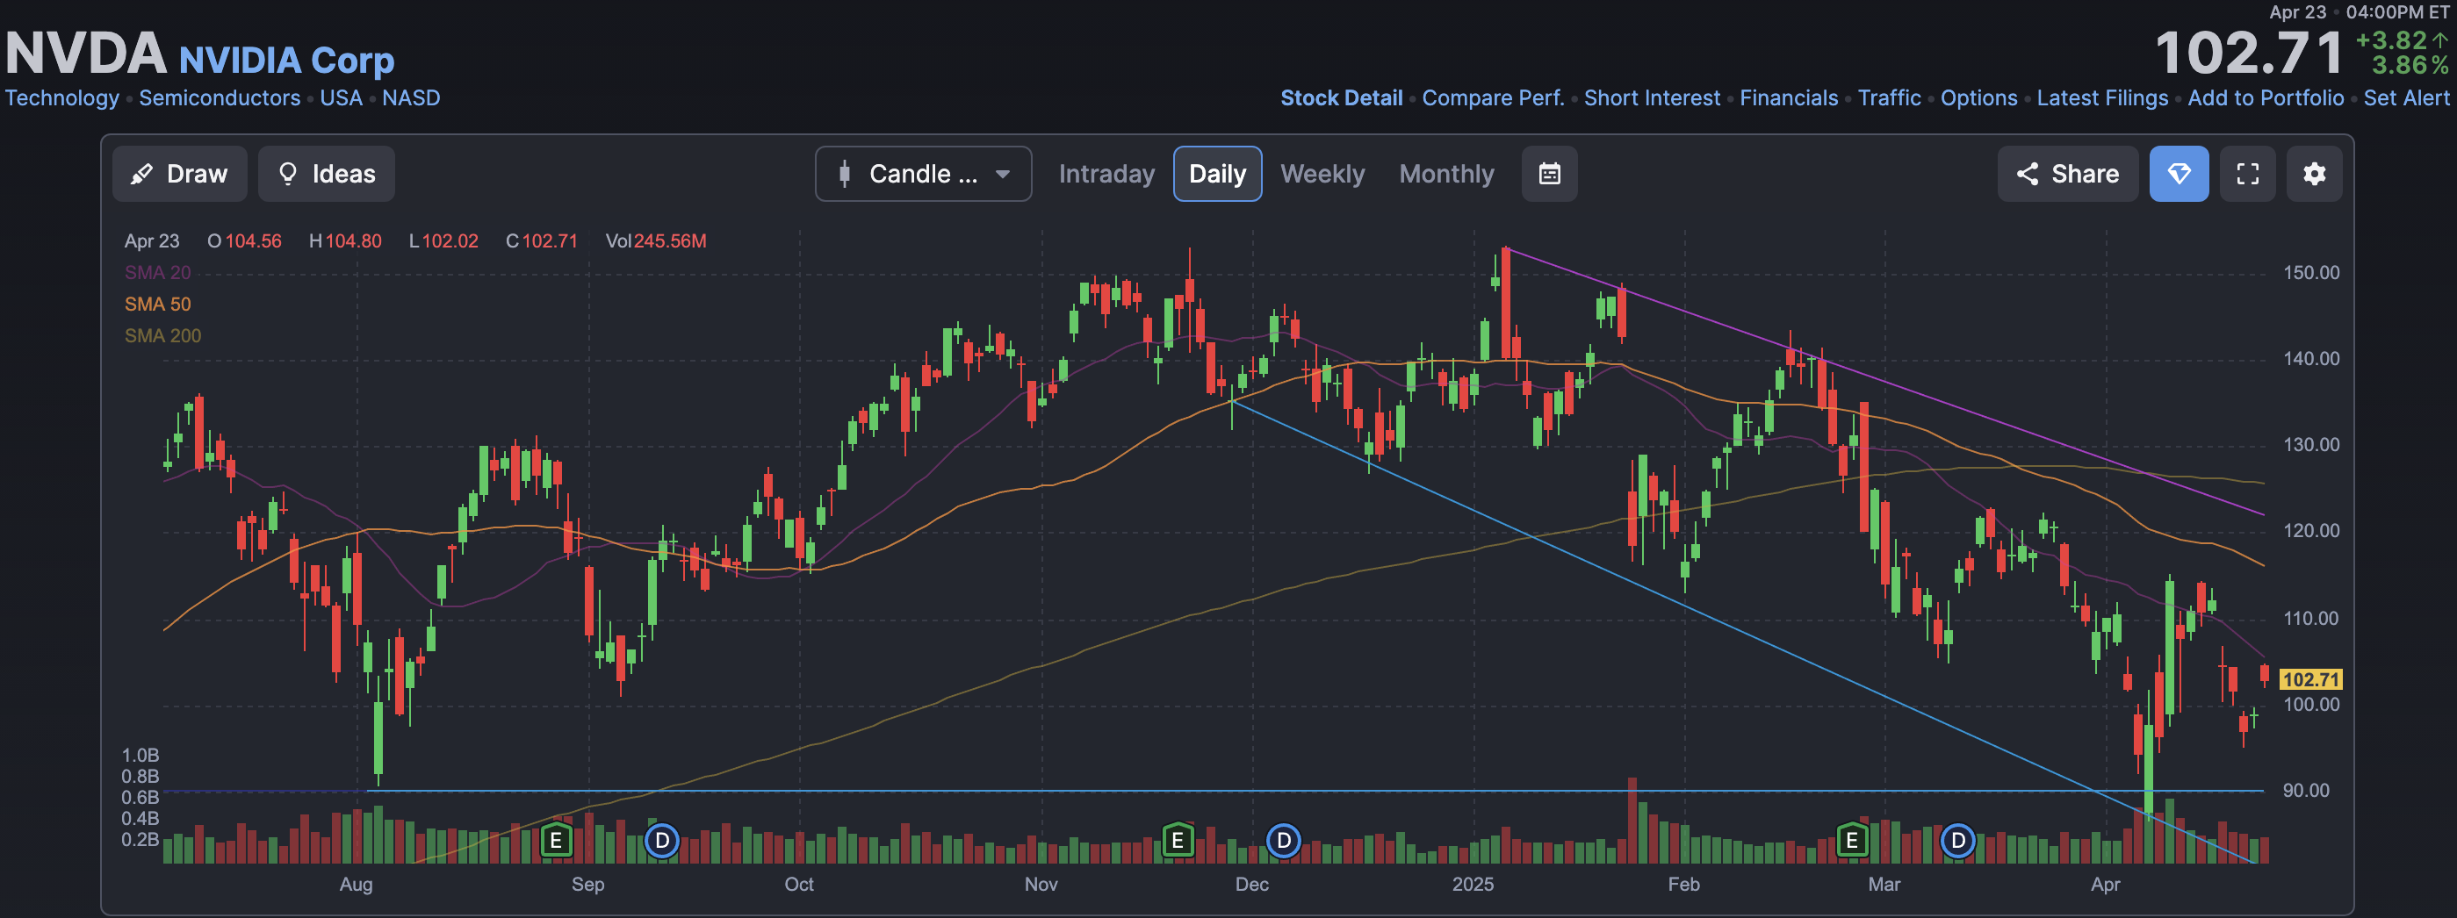This screenshot has width=2457, height=918.
Task: Switch to Intraday timeframe
Action: tap(1106, 174)
